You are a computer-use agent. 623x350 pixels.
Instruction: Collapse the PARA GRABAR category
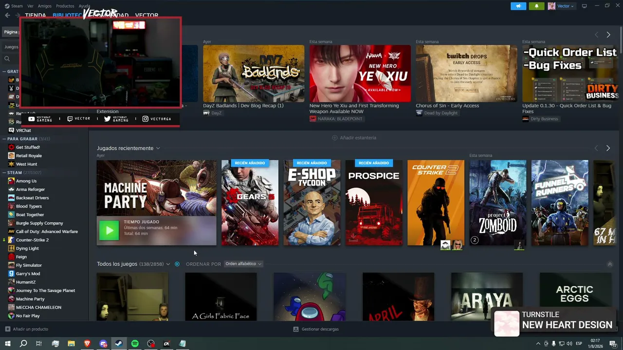4,139
